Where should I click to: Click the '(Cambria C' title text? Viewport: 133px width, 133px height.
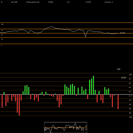point(109,2)
